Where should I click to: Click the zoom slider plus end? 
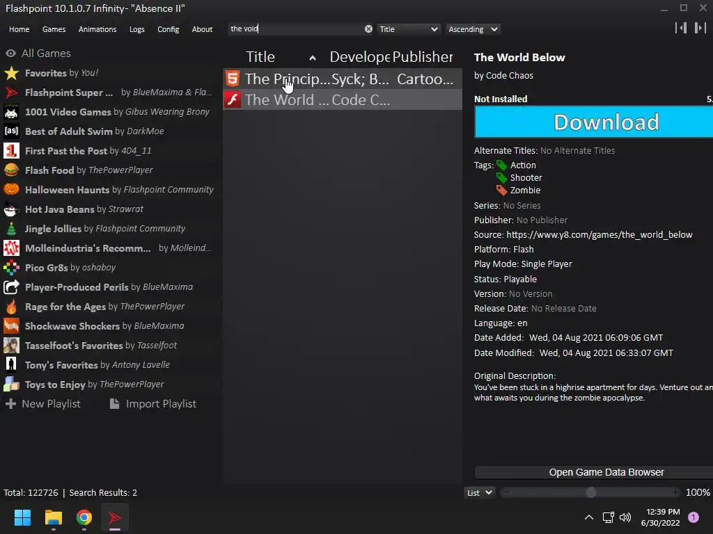coord(675,492)
